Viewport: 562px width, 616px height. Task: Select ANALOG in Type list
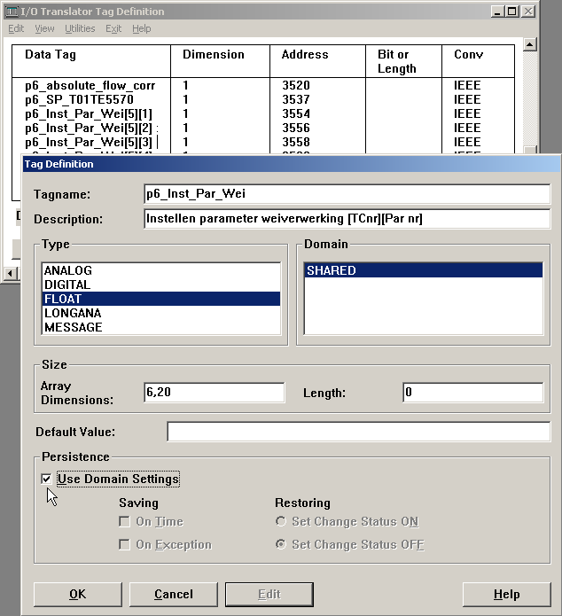tap(68, 270)
